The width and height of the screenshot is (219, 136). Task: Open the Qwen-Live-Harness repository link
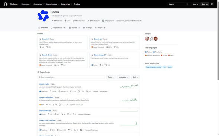click(x=48, y=120)
